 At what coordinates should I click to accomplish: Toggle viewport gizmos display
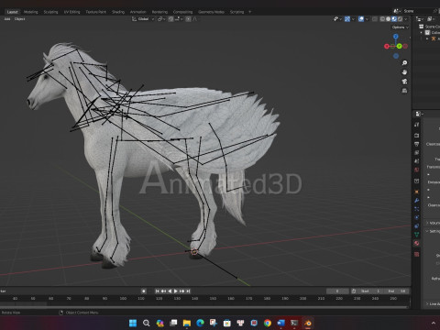347,19
